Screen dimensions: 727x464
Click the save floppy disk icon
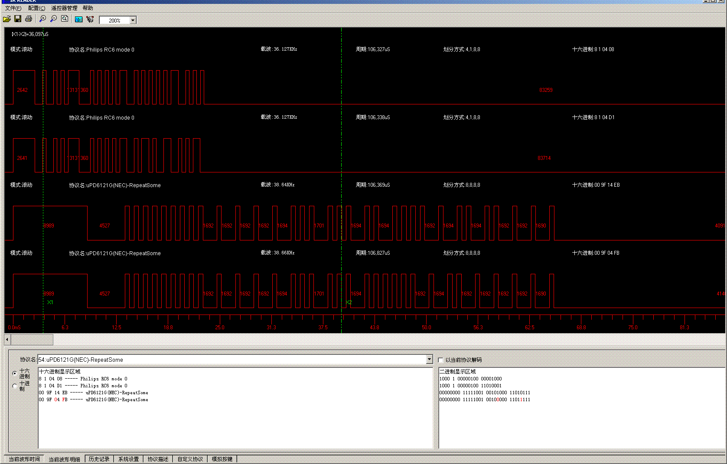[x=18, y=19]
